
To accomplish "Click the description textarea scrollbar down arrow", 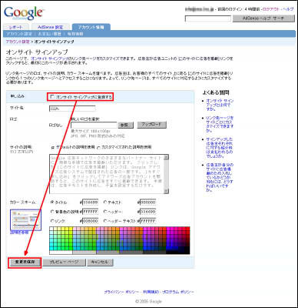I will (167, 191).
